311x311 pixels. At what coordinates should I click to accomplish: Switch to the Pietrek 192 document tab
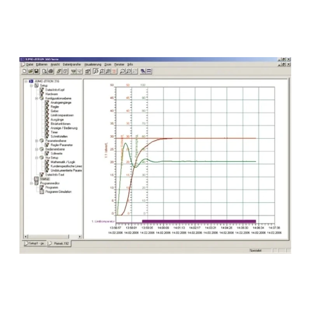coord(59,243)
